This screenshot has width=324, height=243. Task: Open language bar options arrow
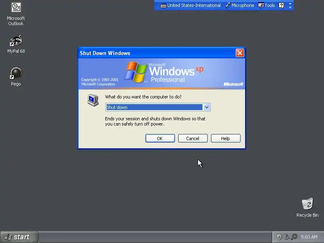tap(290, 7)
